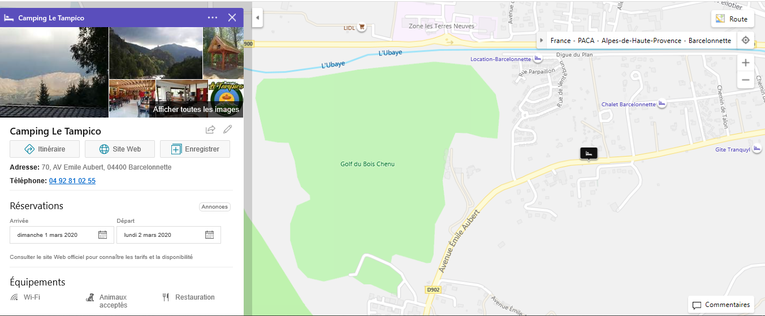Select the black hotel pin on map
The image size is (765, 316).
click(589, 153)
